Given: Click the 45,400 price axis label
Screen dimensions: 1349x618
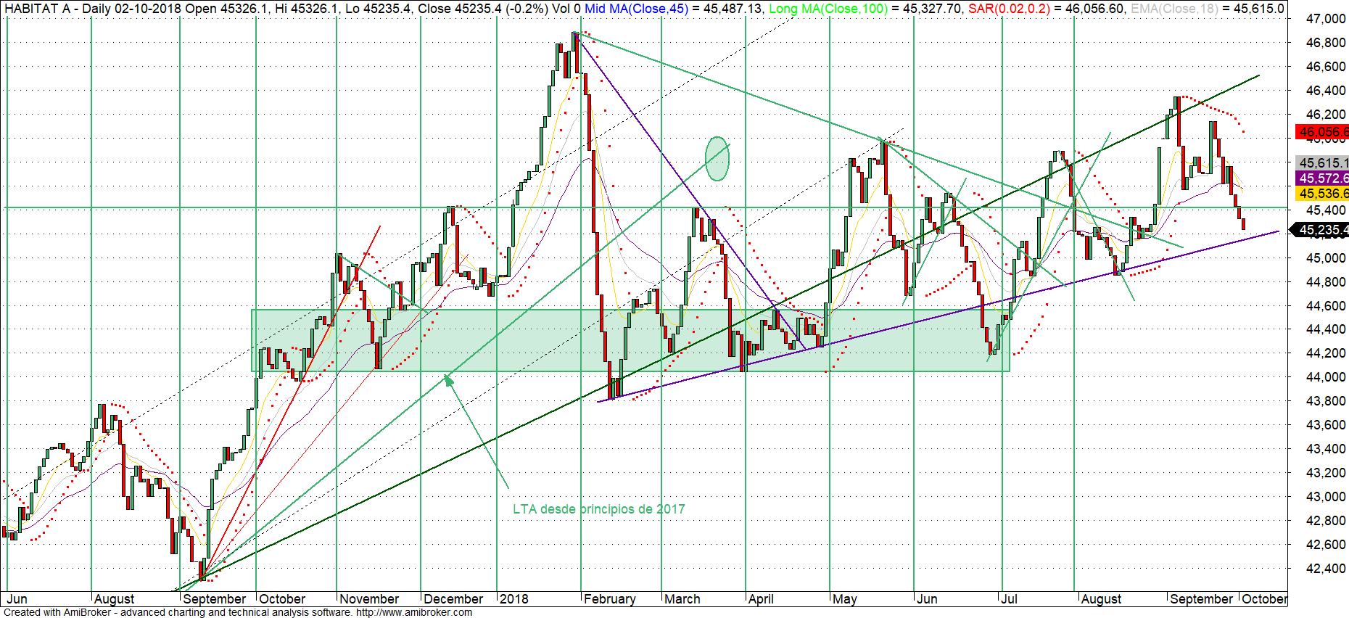Looking at the screenshot, I should tap(1326, 210).
